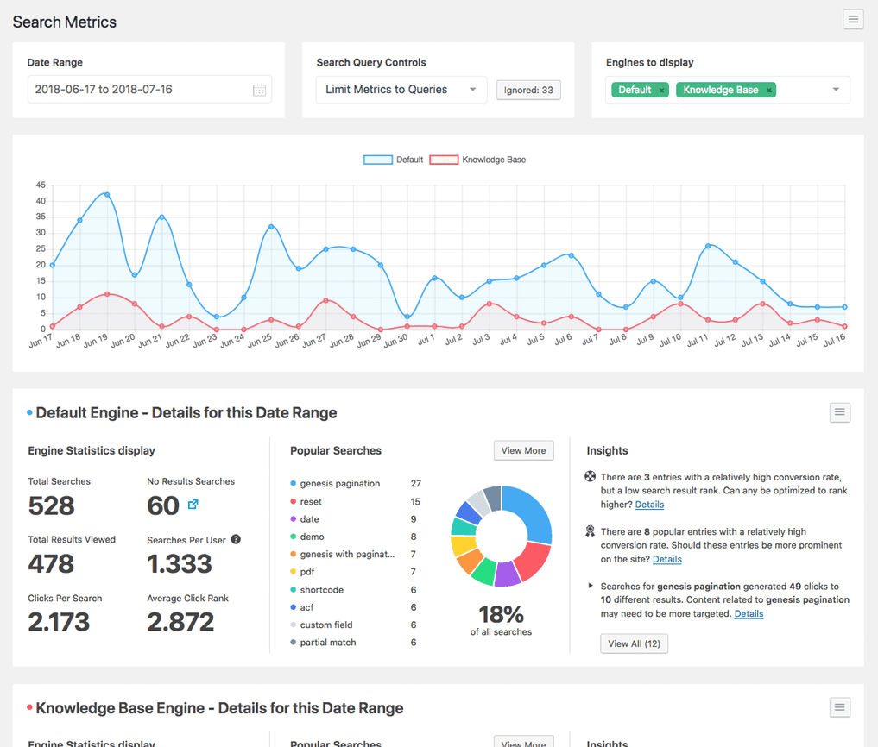Click the Ignored: 33 button

tap(528, 89)
